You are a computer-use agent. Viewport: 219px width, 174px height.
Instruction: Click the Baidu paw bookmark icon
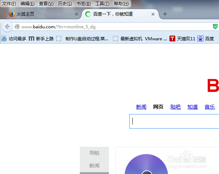pyautogui.click(x=200, y=39)
